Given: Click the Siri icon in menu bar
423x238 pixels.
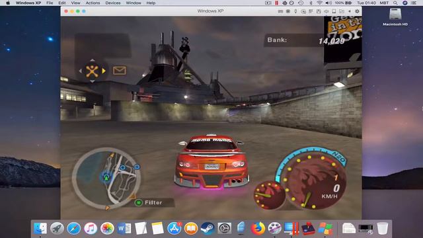Looking at the screenshot, I should tap(405, 3).
